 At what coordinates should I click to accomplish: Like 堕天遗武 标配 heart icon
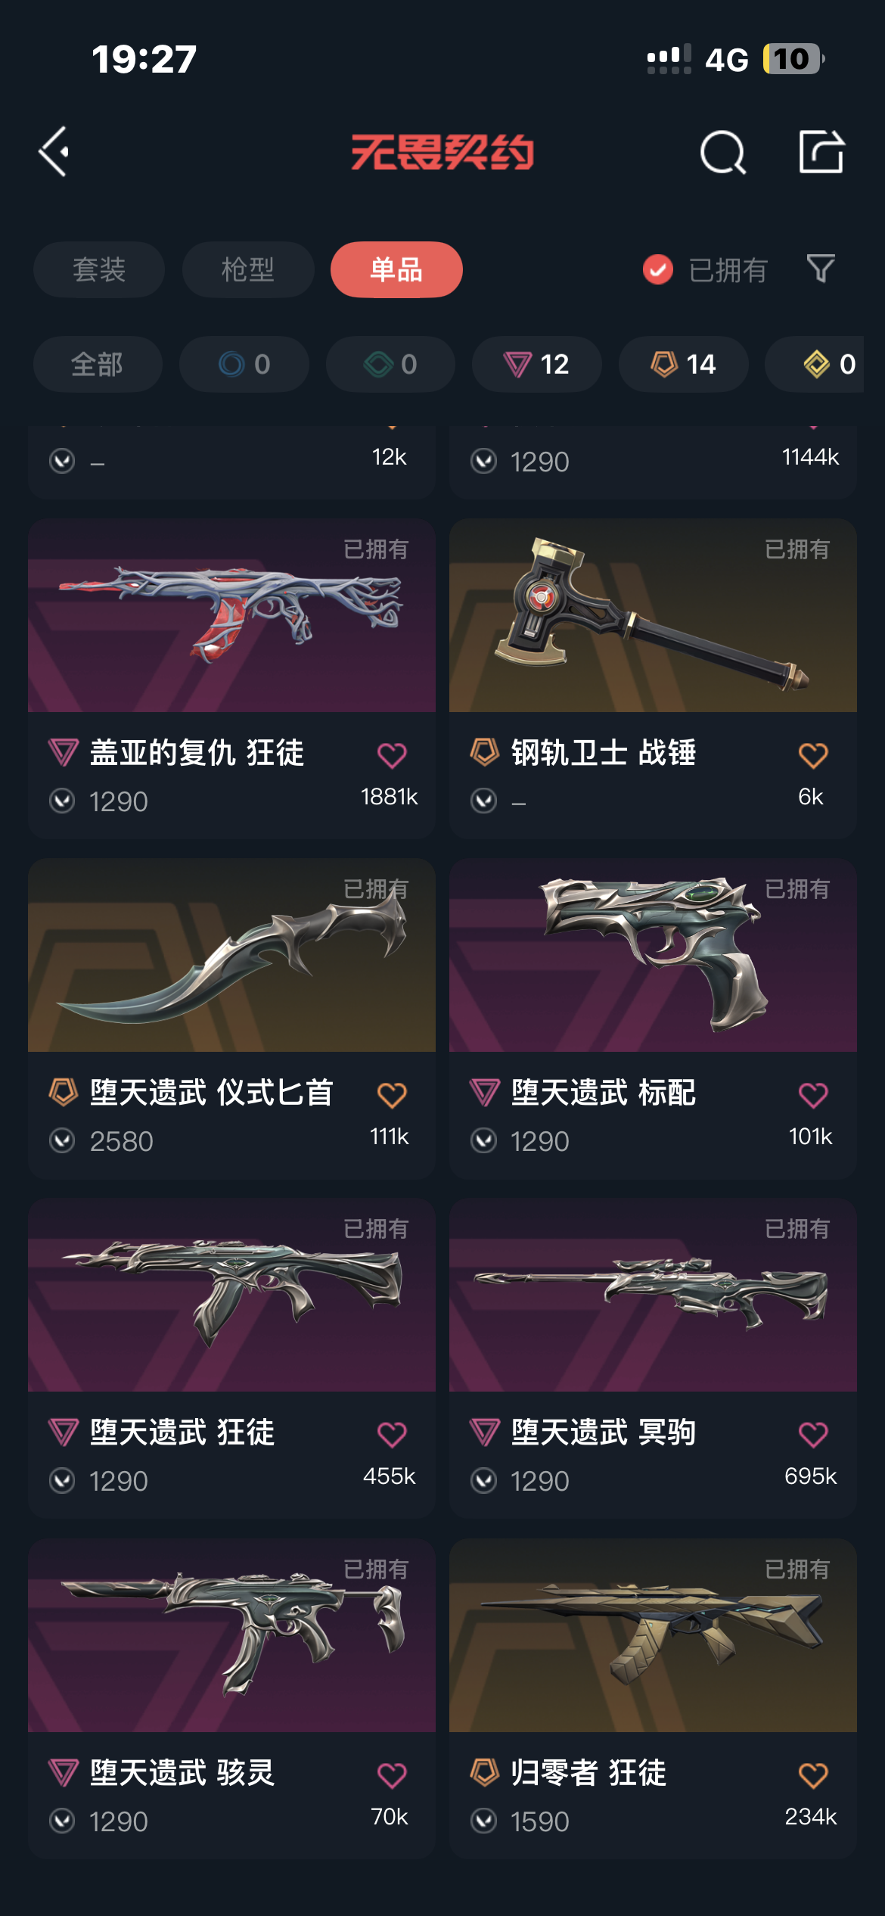pyautogui.click(x=813, y=1094)
